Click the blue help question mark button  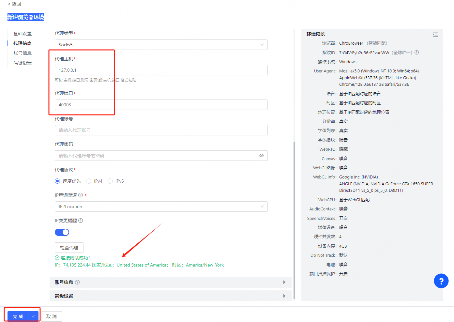(x=441, y=281)
